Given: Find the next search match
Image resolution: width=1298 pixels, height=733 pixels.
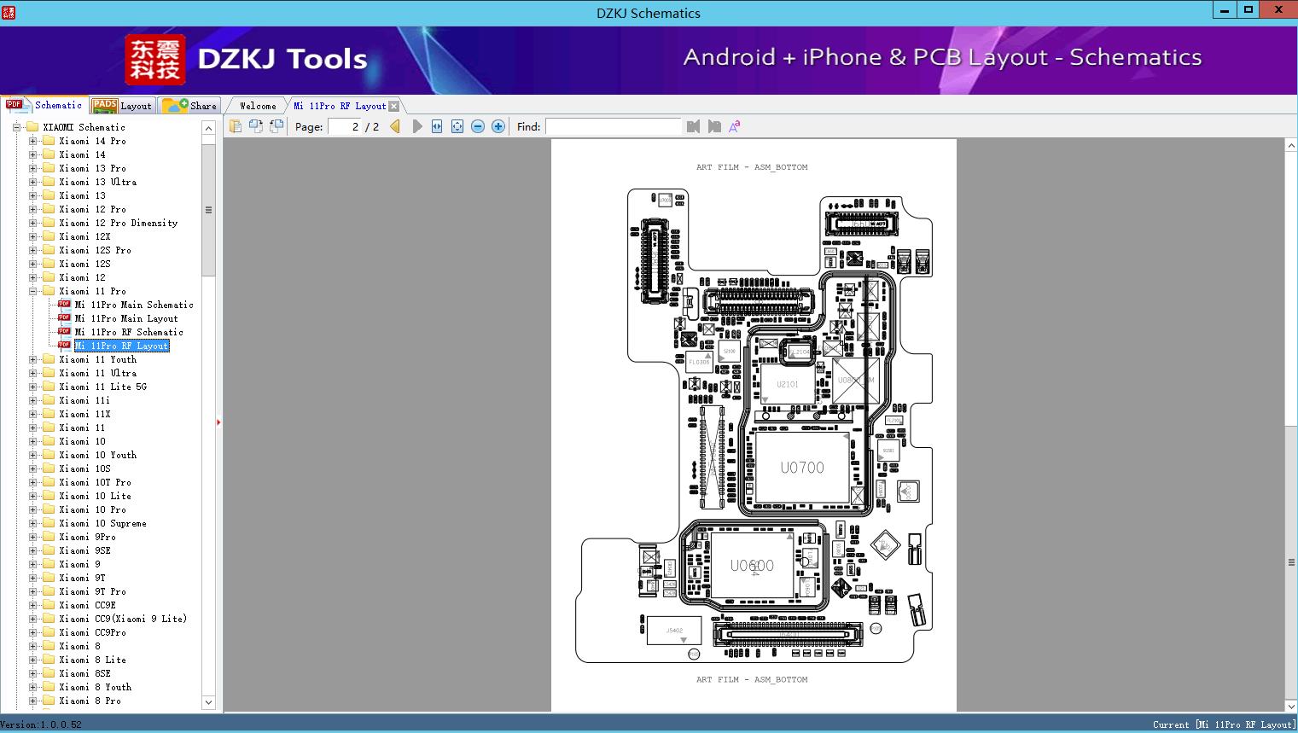Looking at the screenshot, I should tap(714, 126).
